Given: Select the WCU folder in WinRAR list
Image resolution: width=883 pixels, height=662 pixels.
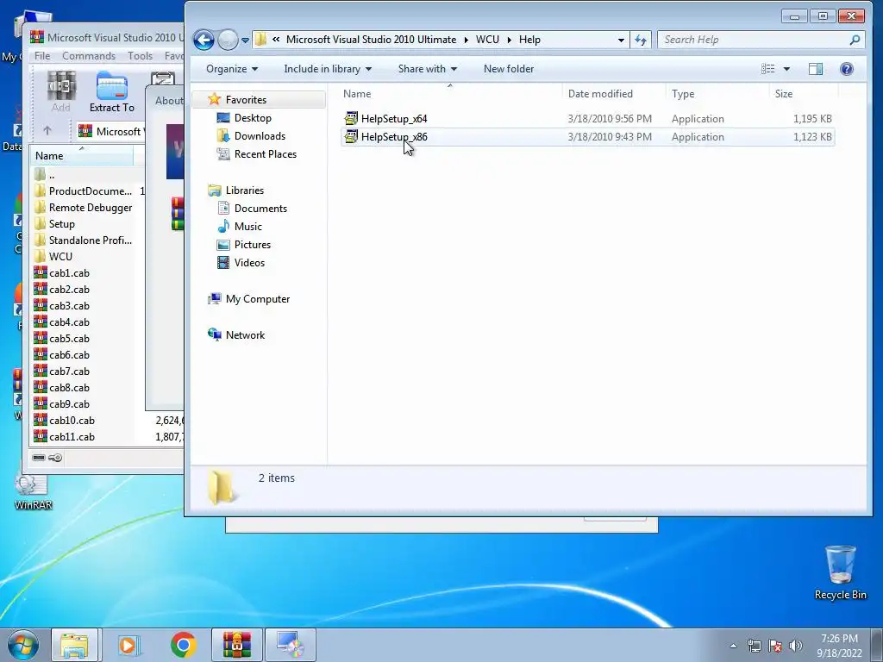Looking at the screenshot, I should pyautogui.click(x=53, y=257).
